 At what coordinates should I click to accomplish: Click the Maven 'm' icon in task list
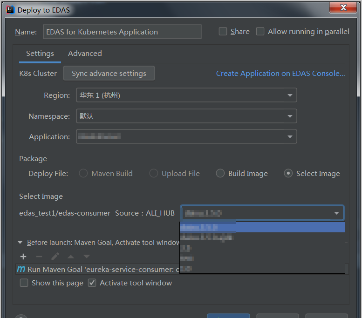[21, 269]
